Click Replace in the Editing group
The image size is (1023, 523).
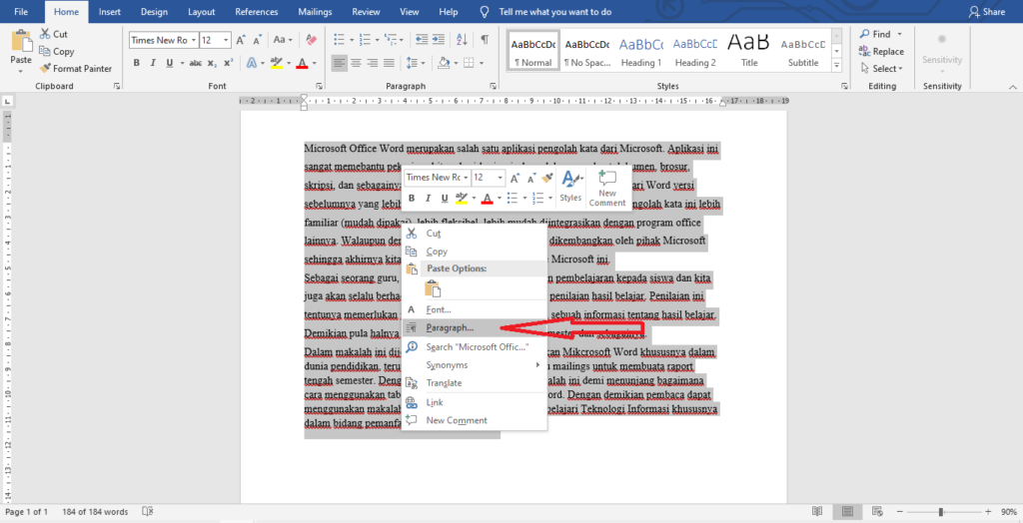pyautogui.click(x=881, y=52)
